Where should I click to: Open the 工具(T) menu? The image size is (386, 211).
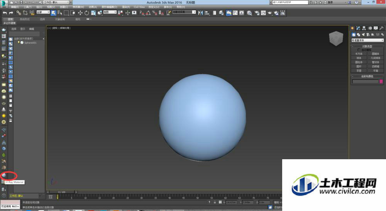pyautogui.click(x=27, y=7)
